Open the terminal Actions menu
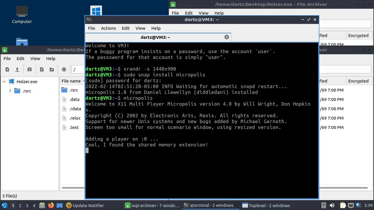The height and width of the screenshot is (210, 374). 108,28
